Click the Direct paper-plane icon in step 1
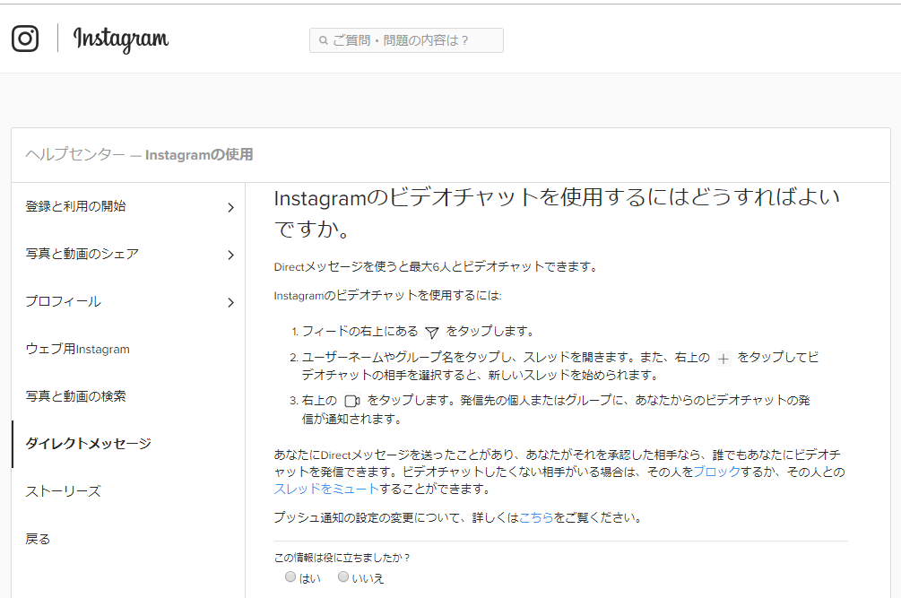 pyautogui.click(x=432, y=332)
